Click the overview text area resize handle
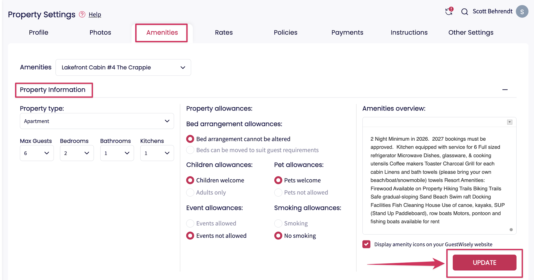The height and width of the screenshot is (280, 534). pos(511,230)
